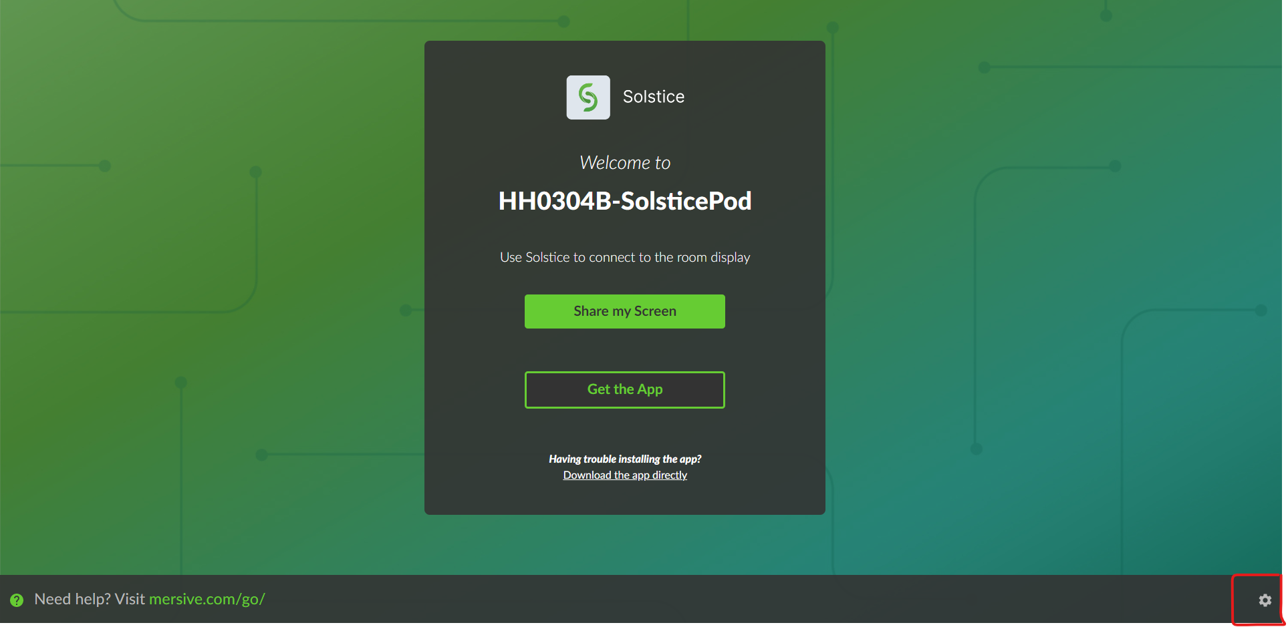The height and width of the screenshot is (627, 1288).
Task: Open the settings gear icon
Action: pyautogui.click(x=1265, y=600)
